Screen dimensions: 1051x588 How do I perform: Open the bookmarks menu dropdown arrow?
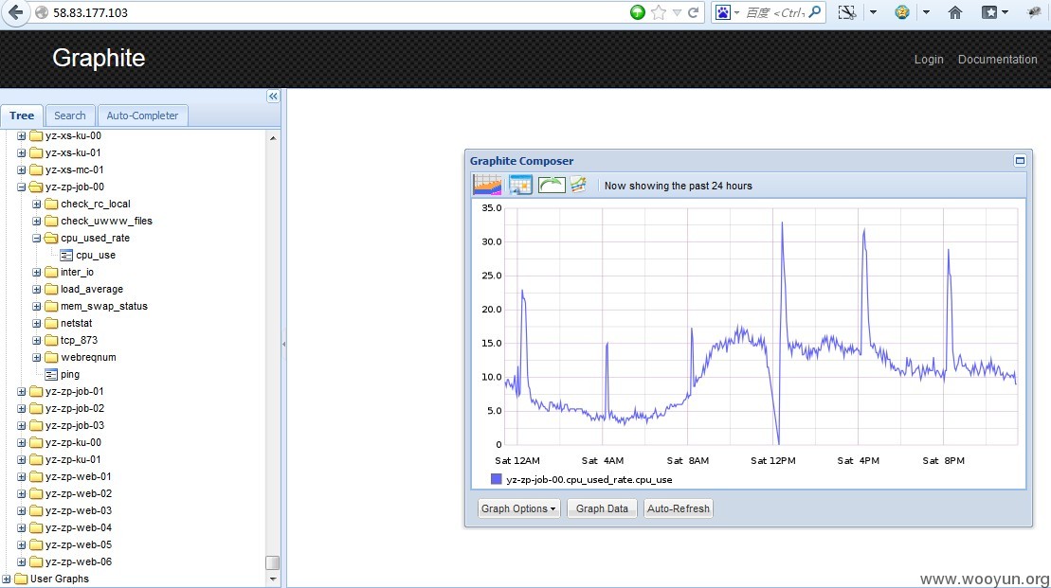pos(1005,12)
